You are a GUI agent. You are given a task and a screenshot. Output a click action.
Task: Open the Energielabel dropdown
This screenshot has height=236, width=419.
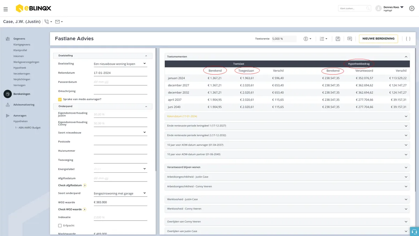coord(120,169)
